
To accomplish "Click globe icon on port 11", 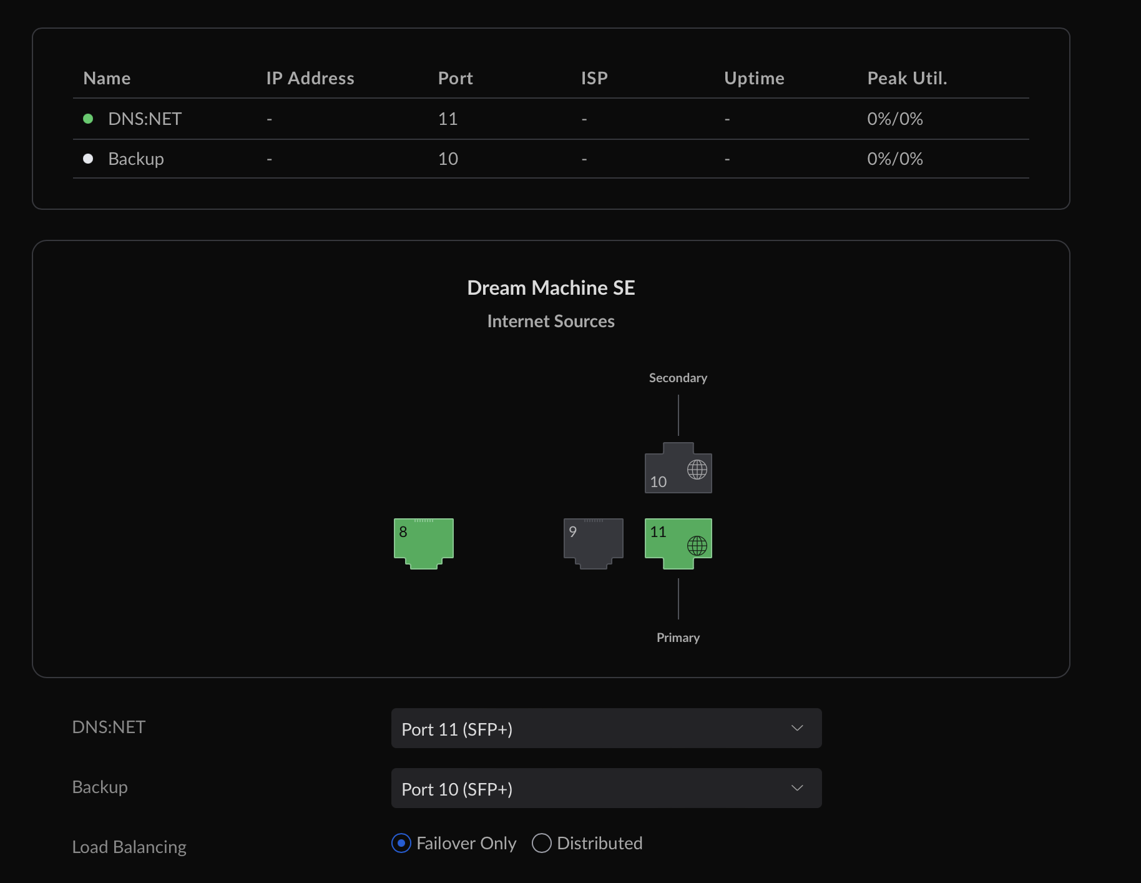I will [697, 546].
